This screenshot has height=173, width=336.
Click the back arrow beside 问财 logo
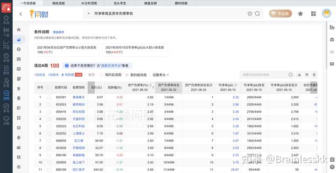click(x=21, y=14)
